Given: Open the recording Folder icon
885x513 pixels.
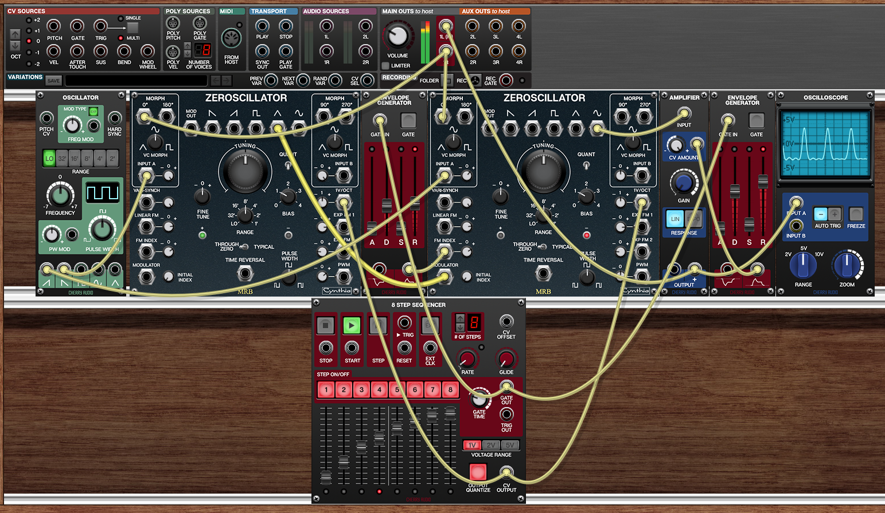Looking at the screenshot, I should click(x=447, y=80).
